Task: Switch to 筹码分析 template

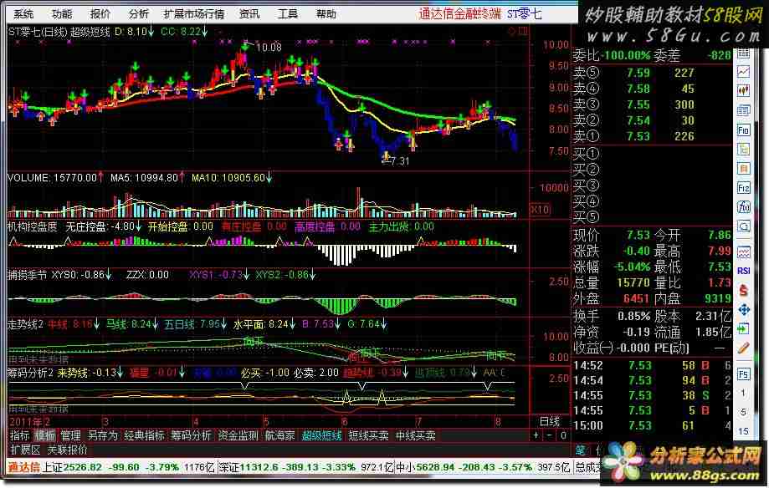Action: [191, 435]
